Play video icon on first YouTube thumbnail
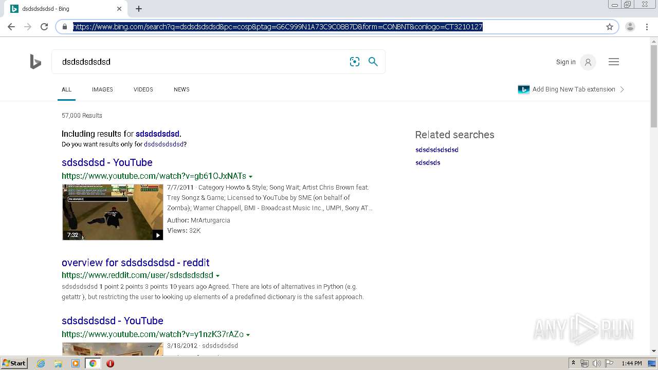 pos(157,235)
